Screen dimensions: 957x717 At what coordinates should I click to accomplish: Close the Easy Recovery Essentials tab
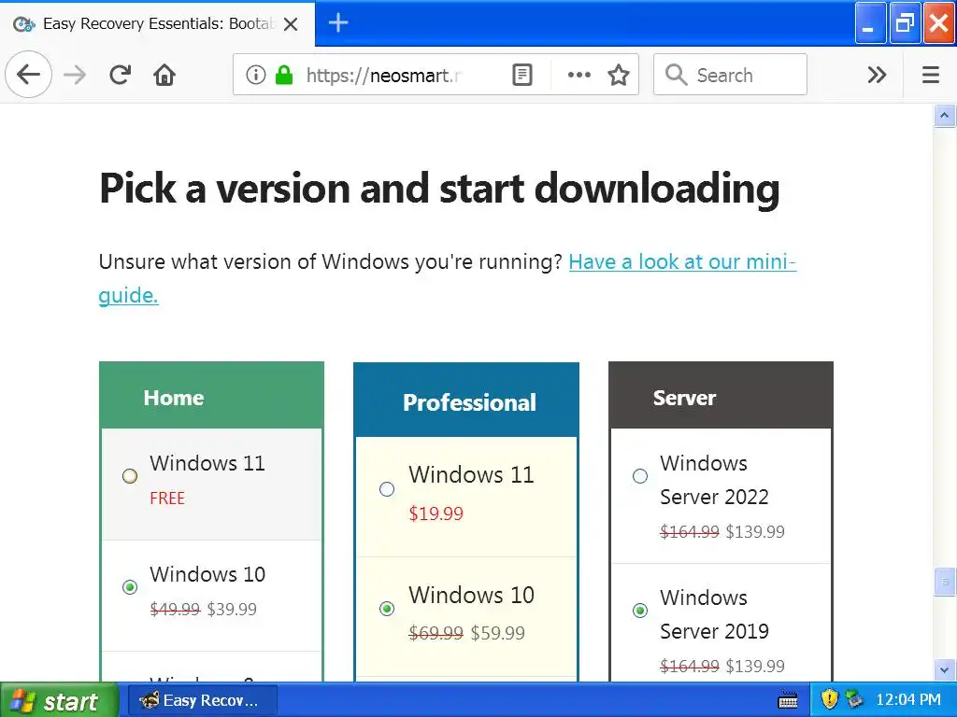tap(292, 23)
